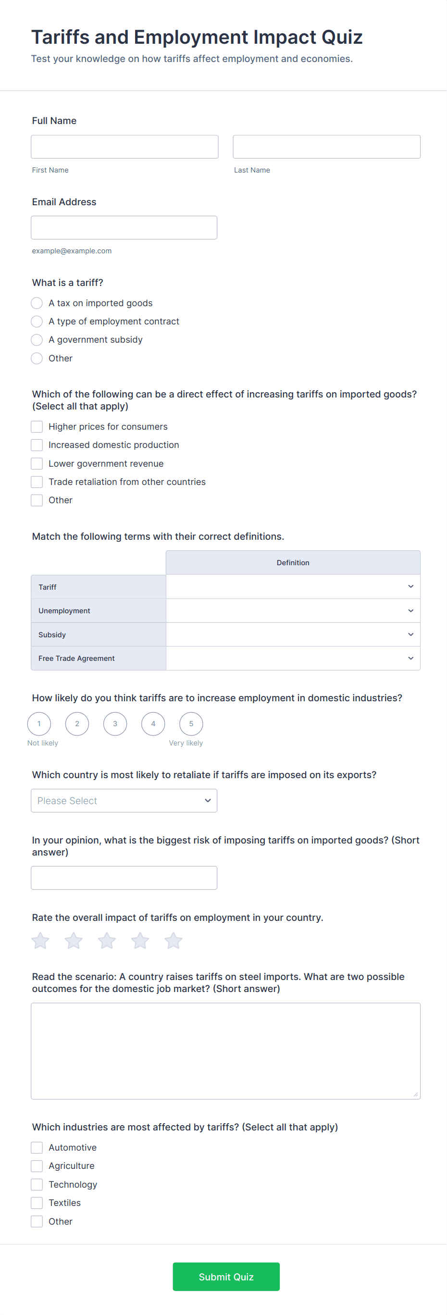Viewport: 447px width, 1315px height.
Task: Check 'Trade retaliation from other countries'
Action: tap(37, 482)
